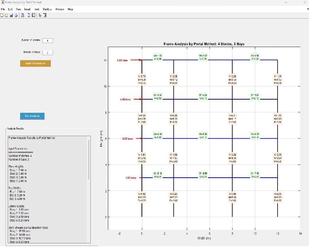Click the Print Figure icon

pyautogui.click(x=16, y=15)
